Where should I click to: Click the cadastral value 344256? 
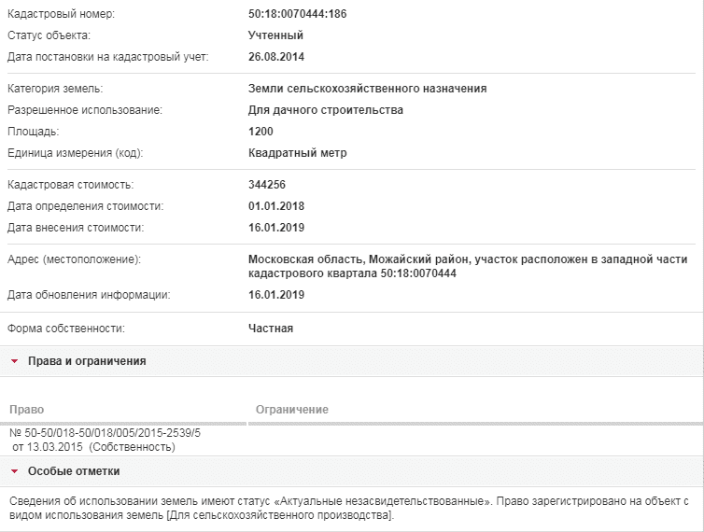point(267,185)
